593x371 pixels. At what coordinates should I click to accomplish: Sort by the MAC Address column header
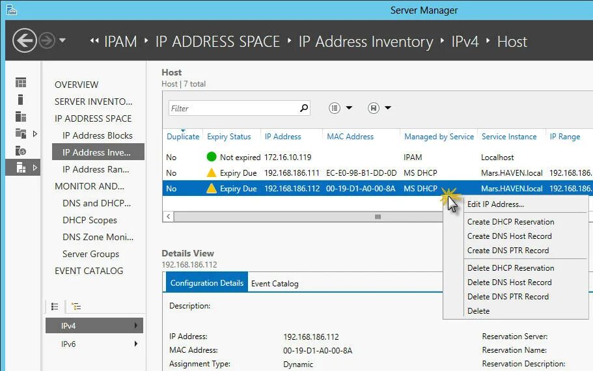[x=350, y=137]
